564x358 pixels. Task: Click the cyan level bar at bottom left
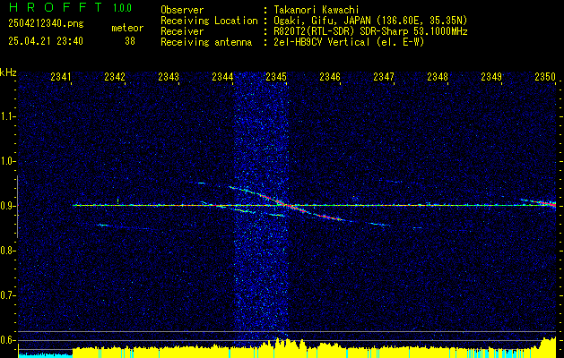click(46, 355)
